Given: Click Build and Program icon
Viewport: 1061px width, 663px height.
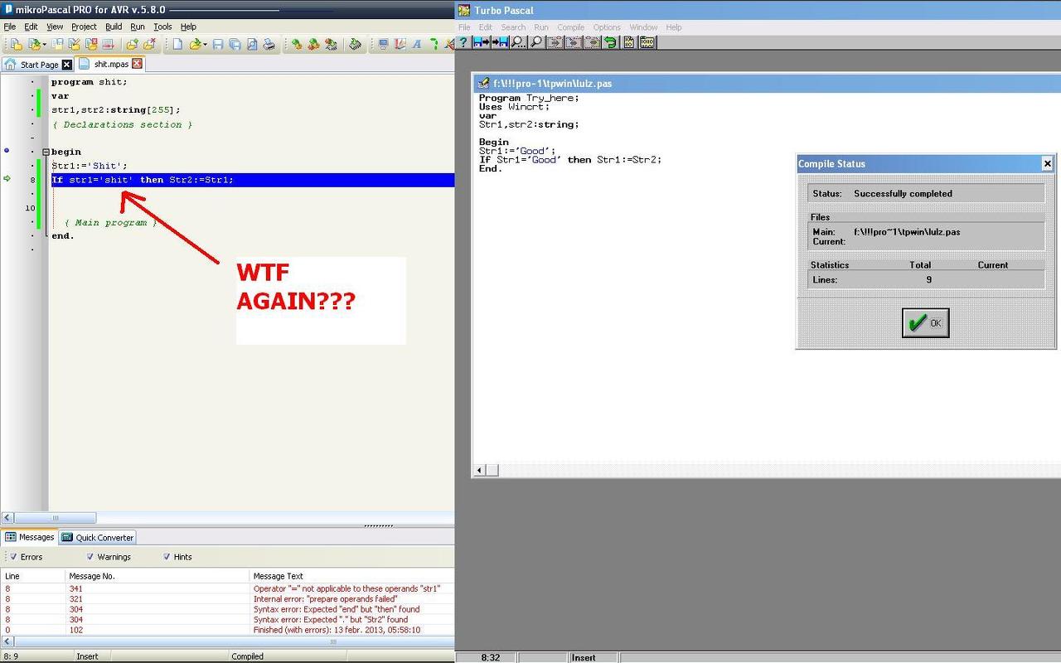Looking at the screenshot, I should (331, 45).
